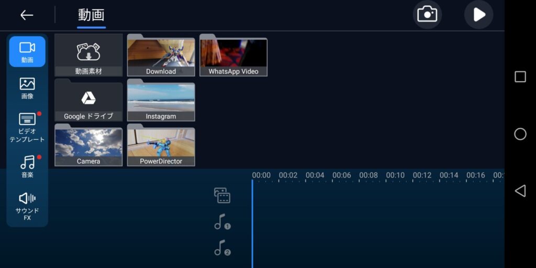This screenshot has width=536, height=268.
Task: Tap the Android home circle button
Action: (x=520, y=134)
